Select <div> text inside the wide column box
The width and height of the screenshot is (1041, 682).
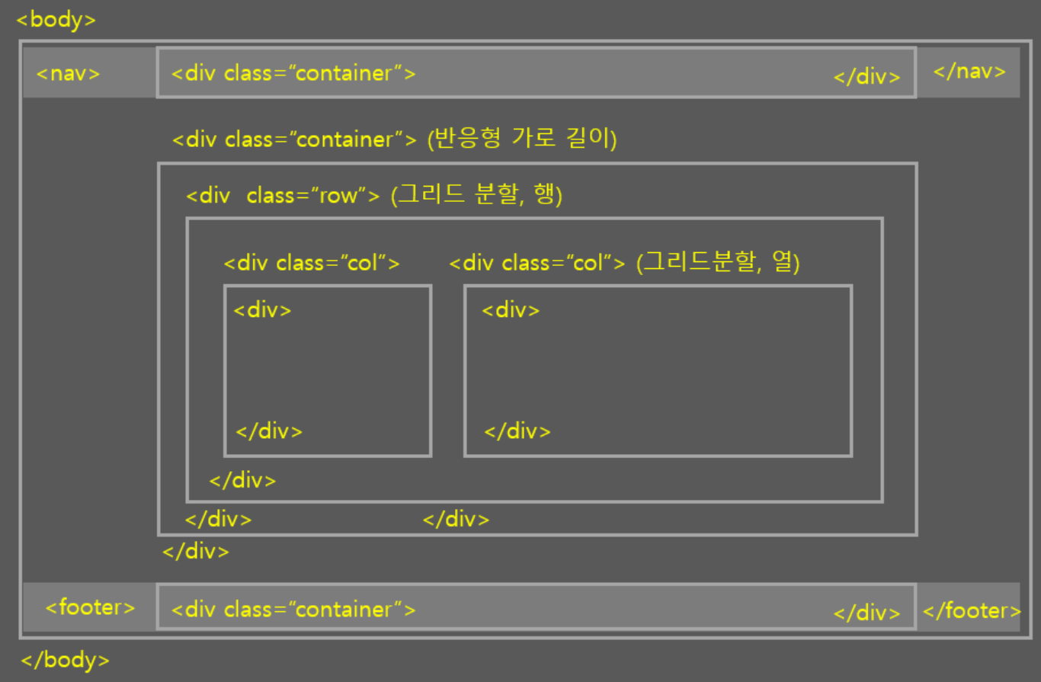(x=511, y=310)
